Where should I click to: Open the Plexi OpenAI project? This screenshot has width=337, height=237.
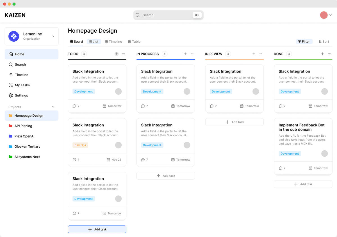tap(31, 136)
